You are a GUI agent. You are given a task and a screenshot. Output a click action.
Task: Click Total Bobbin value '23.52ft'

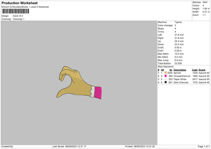[178, 63]
